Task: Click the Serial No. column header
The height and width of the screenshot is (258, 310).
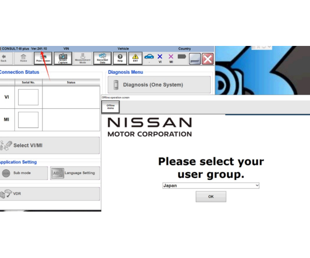Action: point(28,83)
